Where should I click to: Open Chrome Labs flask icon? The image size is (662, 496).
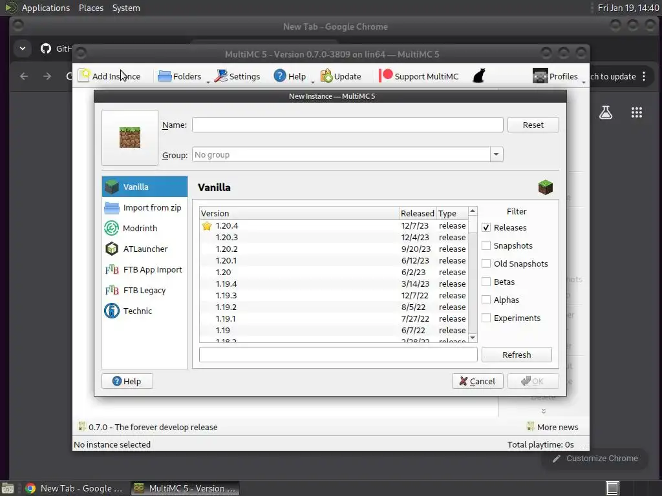[x=605, y=112]
